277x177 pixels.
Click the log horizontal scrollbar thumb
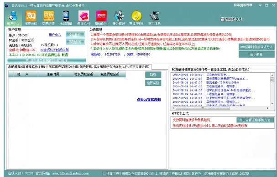(203, 108)
